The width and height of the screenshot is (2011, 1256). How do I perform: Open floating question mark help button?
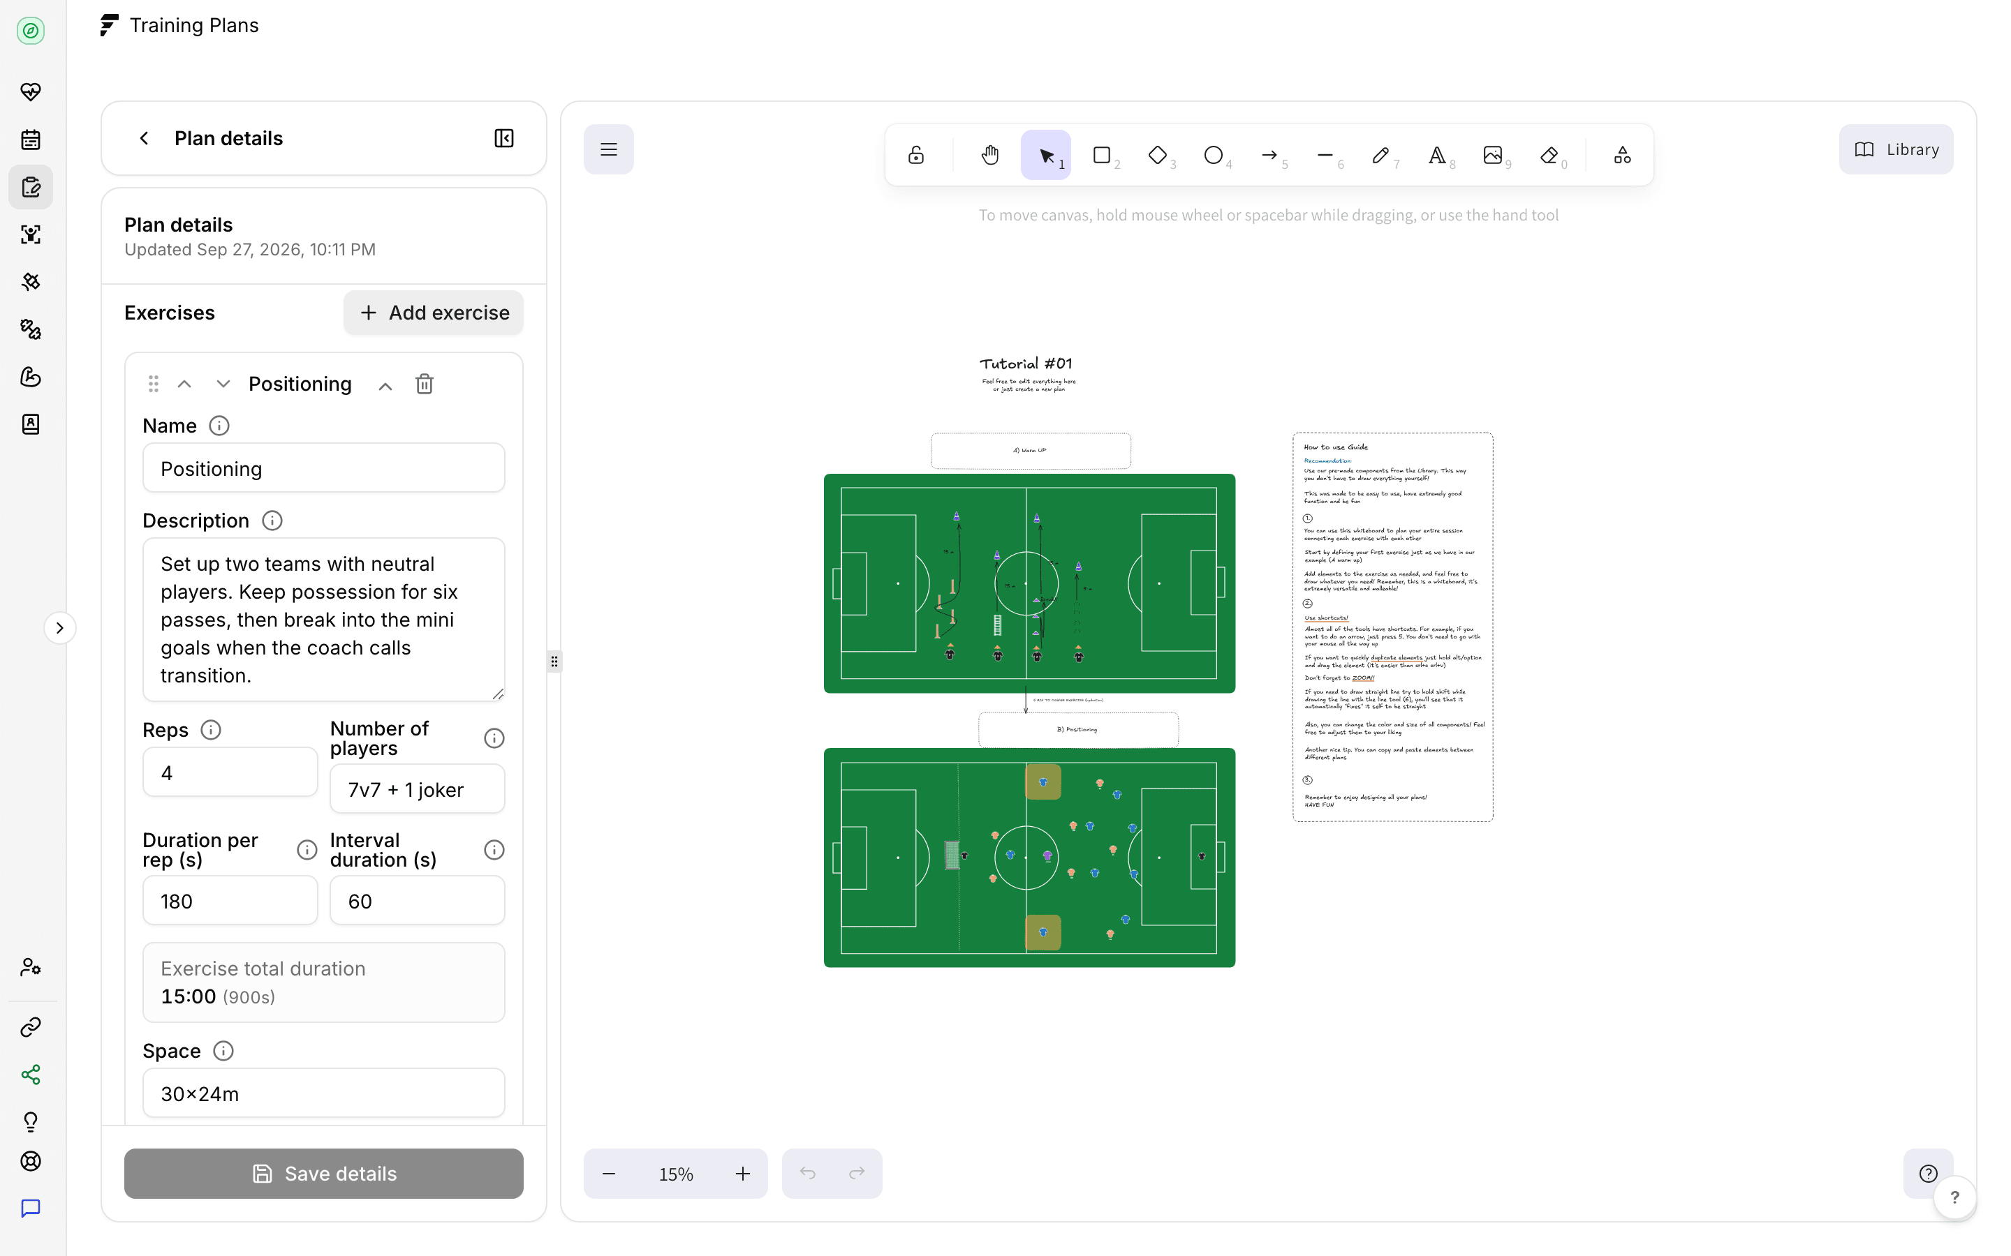coord(1954,1198)
